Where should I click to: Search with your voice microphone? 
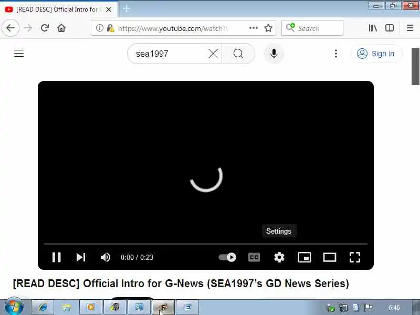click(x=274, y=54)
